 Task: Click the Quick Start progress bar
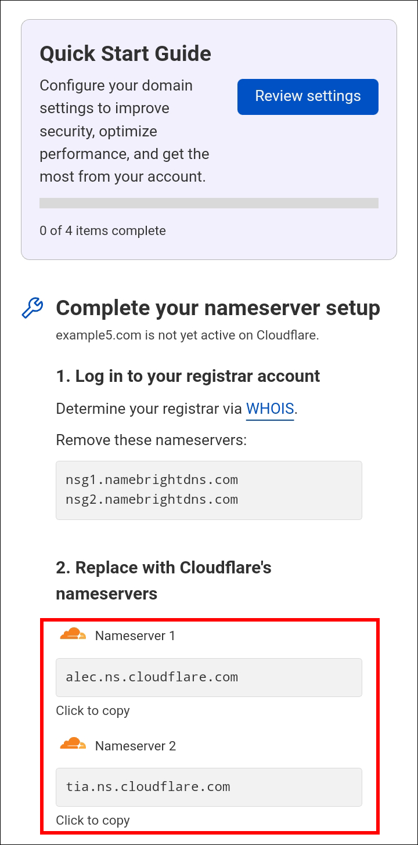pyautogui.click(x=208, y=203)
